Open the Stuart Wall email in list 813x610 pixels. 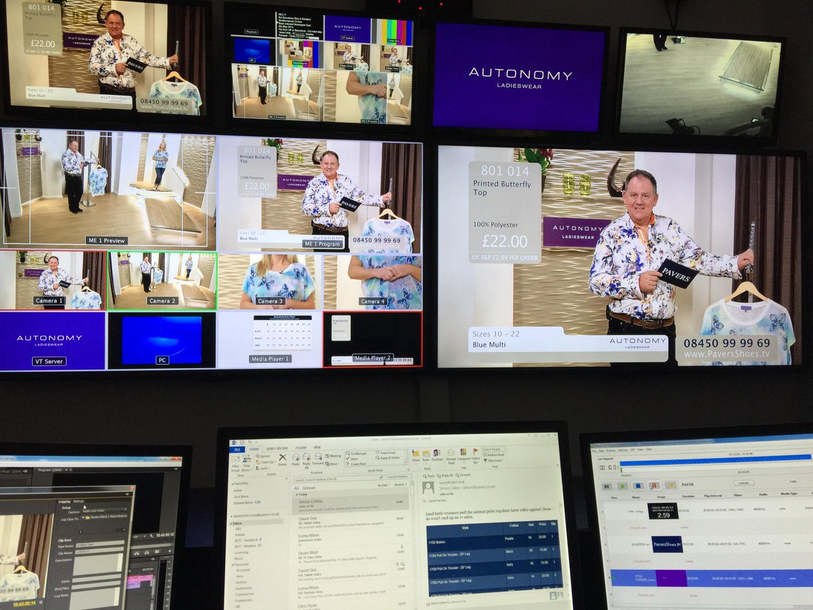point(351,555)
